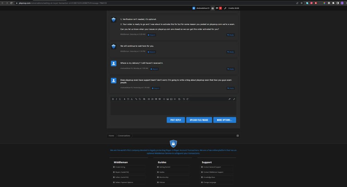347x187 pixels.
Task: Toggle underline formatting in the reply editor
Action: (x=120, y=99)
